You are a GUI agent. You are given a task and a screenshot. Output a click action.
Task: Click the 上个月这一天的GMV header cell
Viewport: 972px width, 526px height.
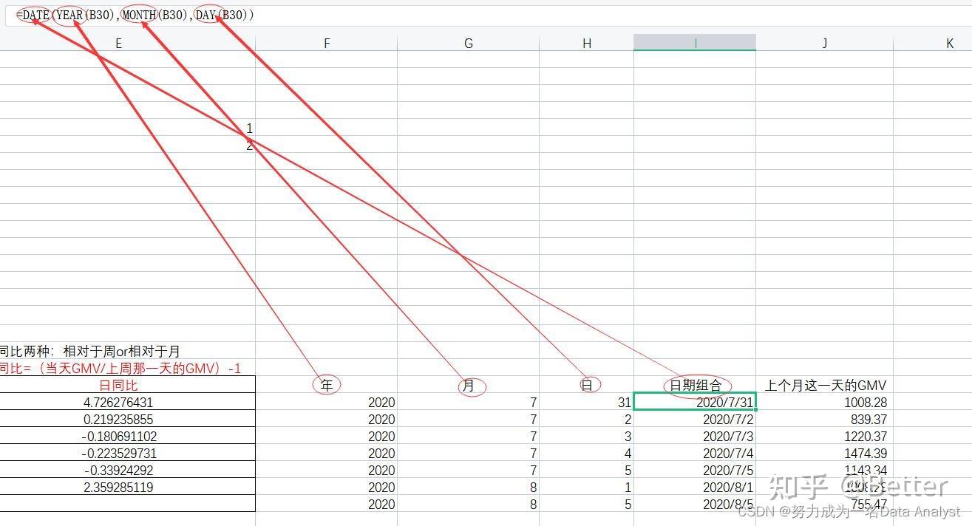coord(824,385)
